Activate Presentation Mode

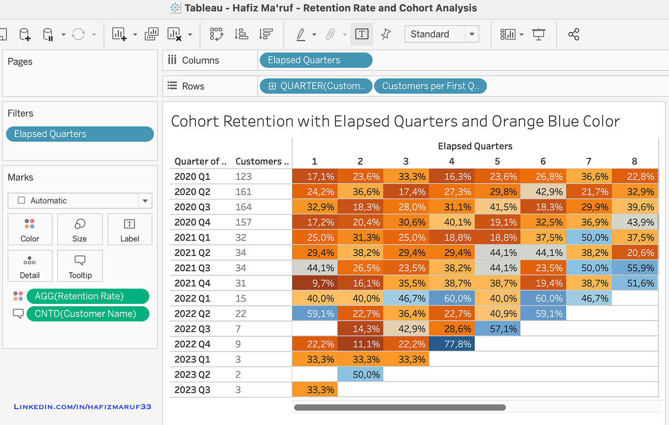coord(538,34)
